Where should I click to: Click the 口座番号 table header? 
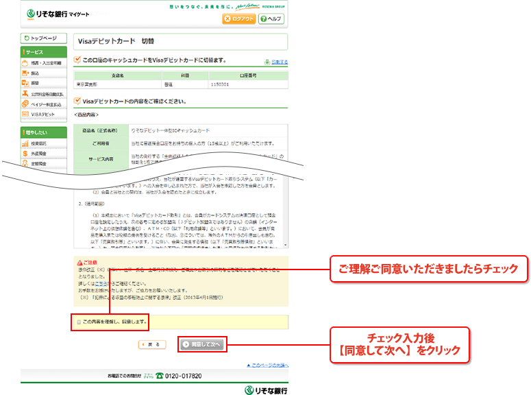248,75
